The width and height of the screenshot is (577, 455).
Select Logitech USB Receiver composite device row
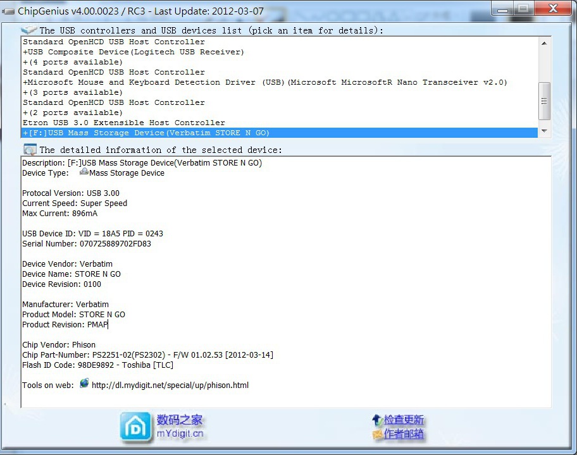pos(280,52)
